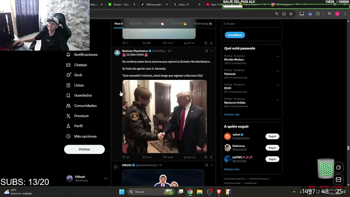The width and height of the screenshot is (350, 197).
Task: Switch to the W REALS tab
Action: (156, 24)
